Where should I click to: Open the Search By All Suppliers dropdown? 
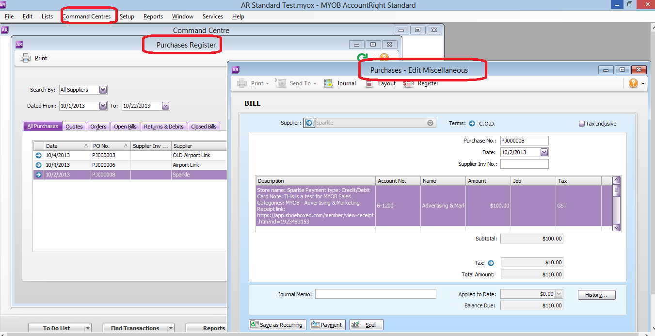(x=103, y=90)
